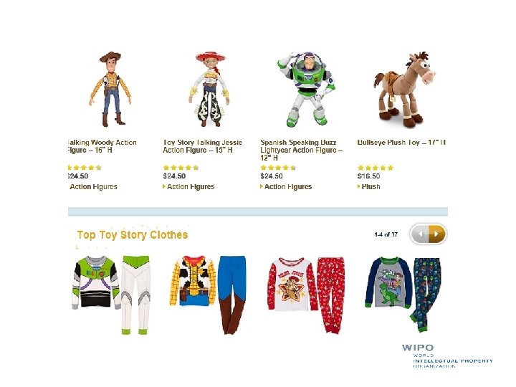Viewport: 516px width, 387px height.
Task: Click the Spanish Speaking Buzz Lightyear title
Action: coord(302,150)
